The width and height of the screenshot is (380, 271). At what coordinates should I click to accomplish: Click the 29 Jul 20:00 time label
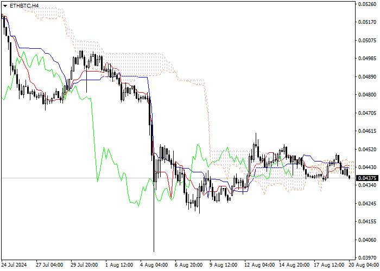(84, 265)
